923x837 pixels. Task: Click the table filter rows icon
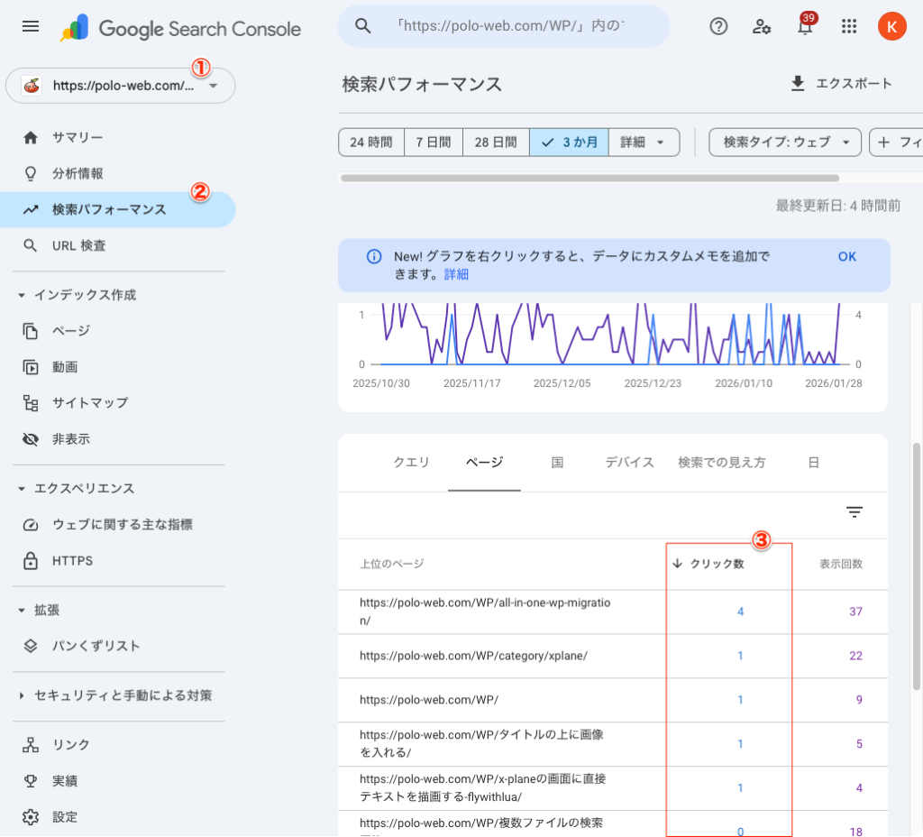[x=854, y=512]
